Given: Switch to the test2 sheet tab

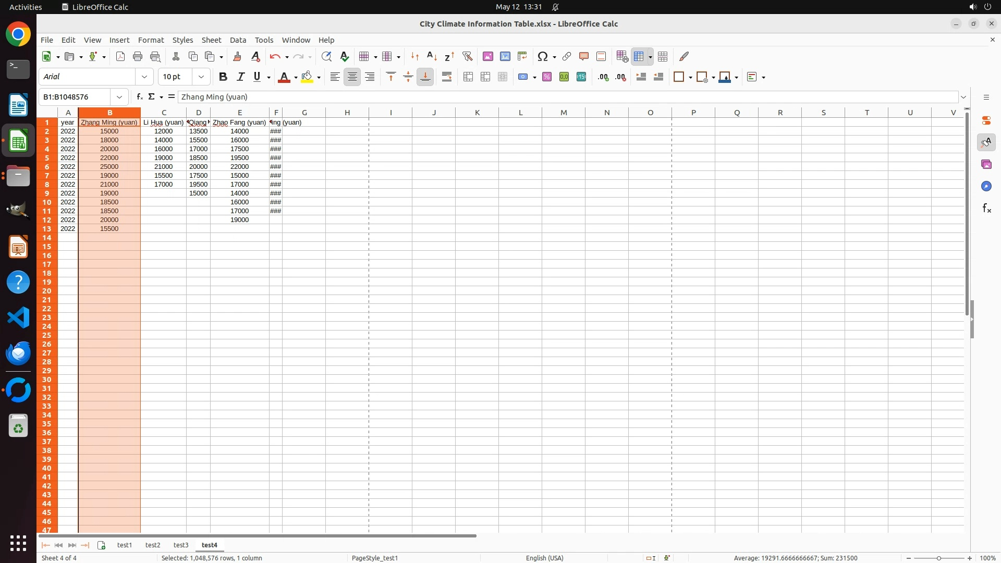Looking at the screenshot, I should pos(153,545).
